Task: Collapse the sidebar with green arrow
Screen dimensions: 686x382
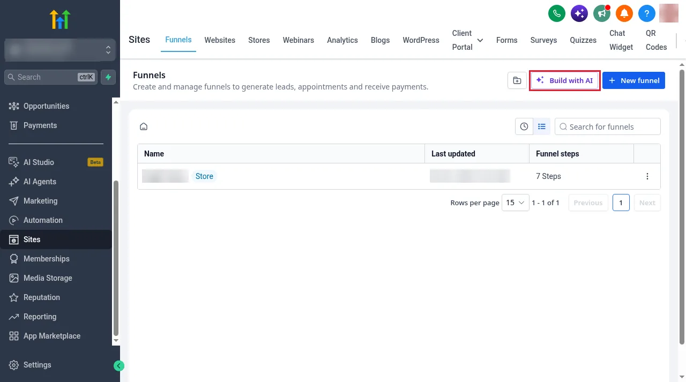Action: click(x=119, y=366)
